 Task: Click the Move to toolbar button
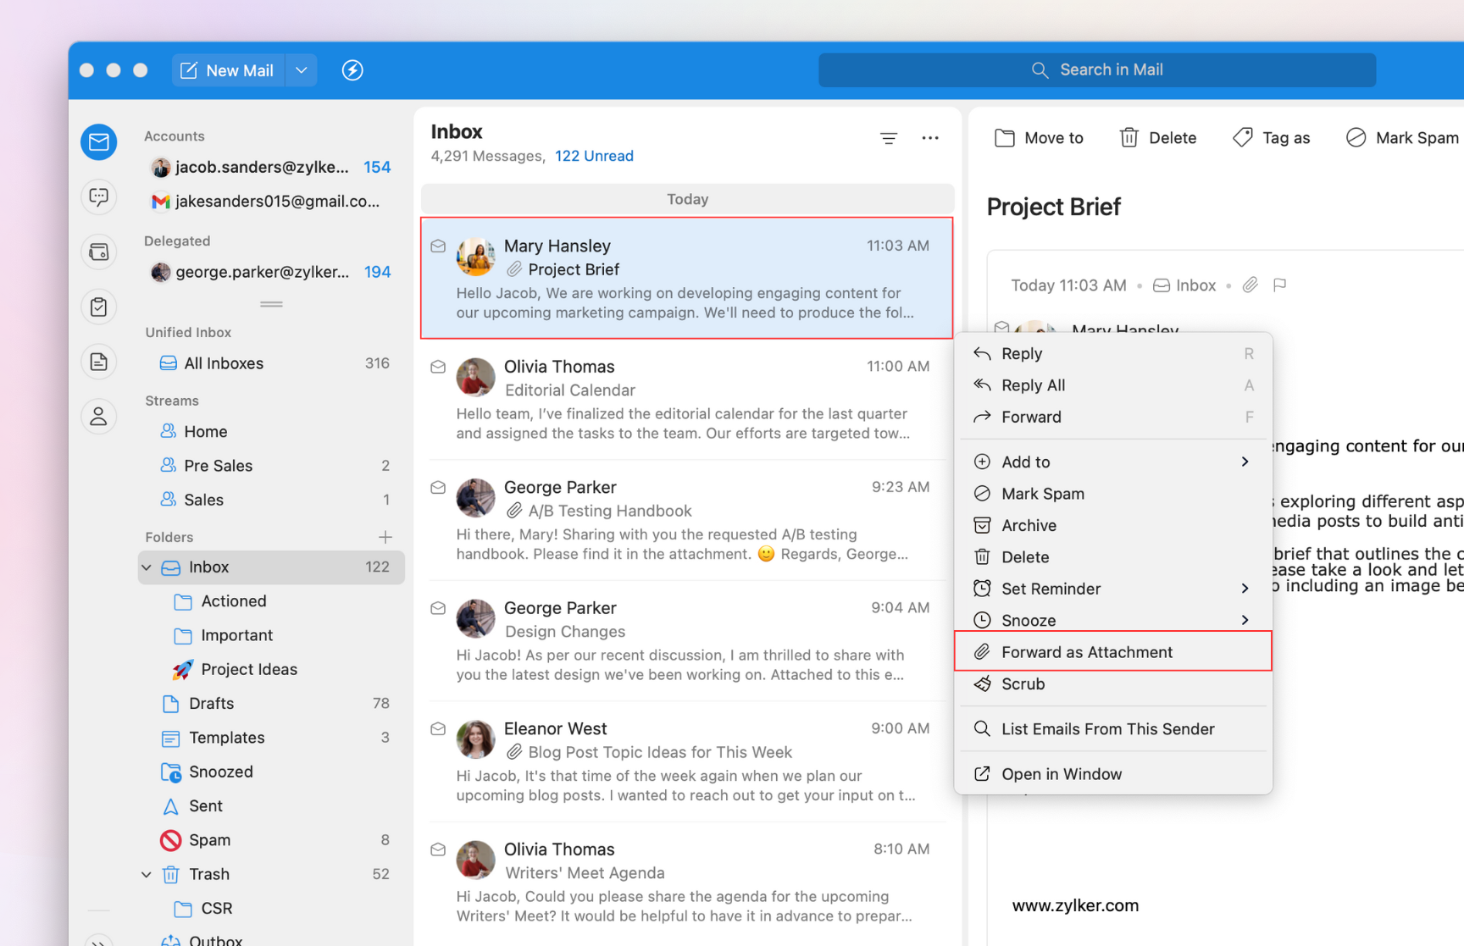click(1040, 138)
